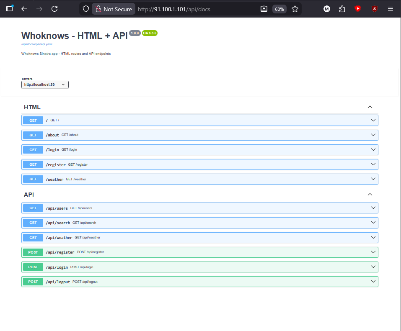Click GET badge for /api/users endpoint
Screen dimensions: 401x331
coord(33,208)
